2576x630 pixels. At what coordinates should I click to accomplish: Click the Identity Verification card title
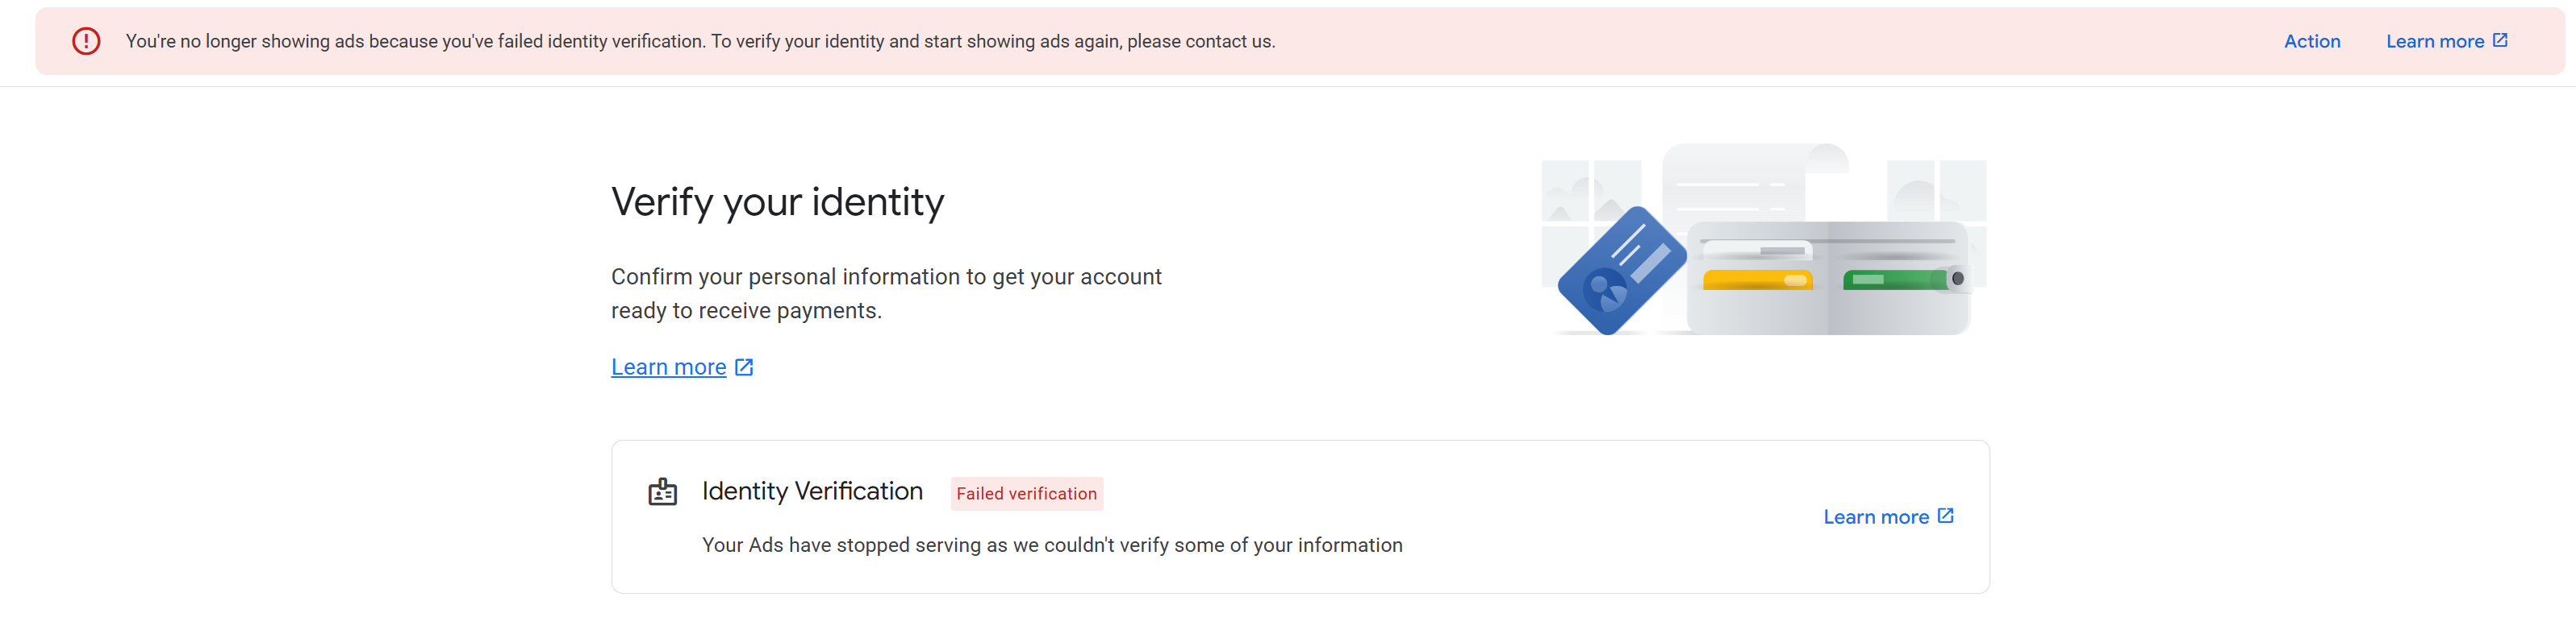812,491
